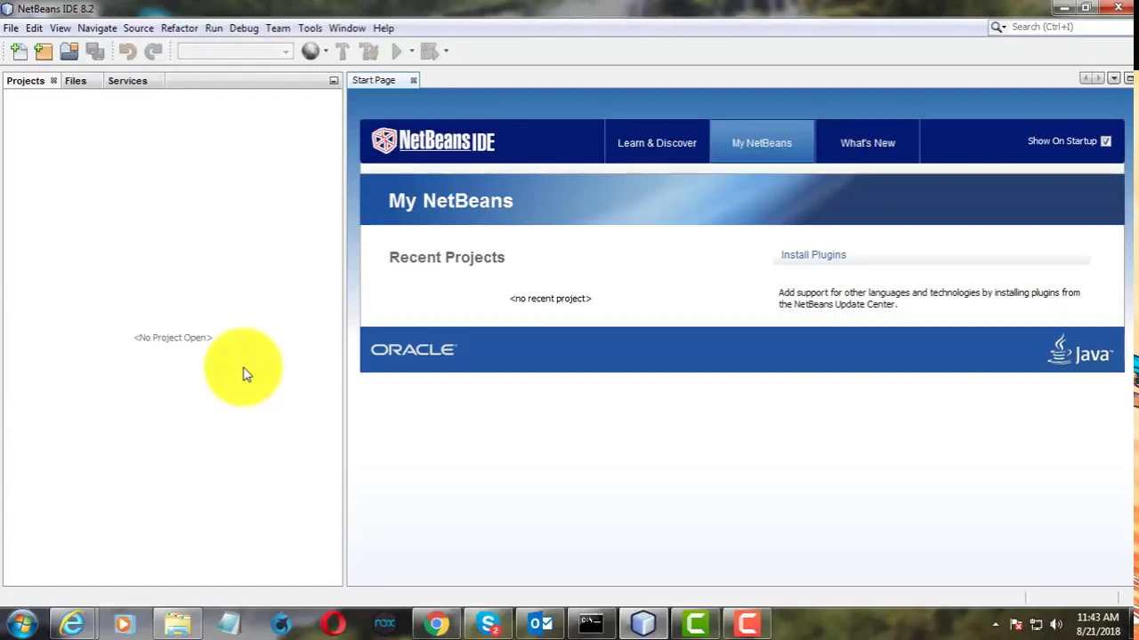Switch to the Services tab

click(127, 81)
